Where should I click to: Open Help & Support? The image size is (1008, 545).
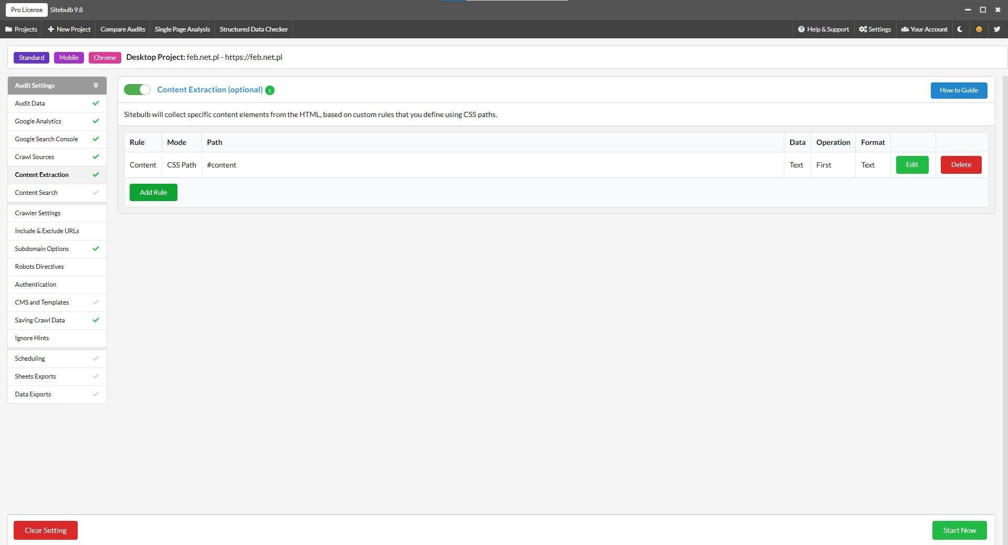[x=823, y=29]
